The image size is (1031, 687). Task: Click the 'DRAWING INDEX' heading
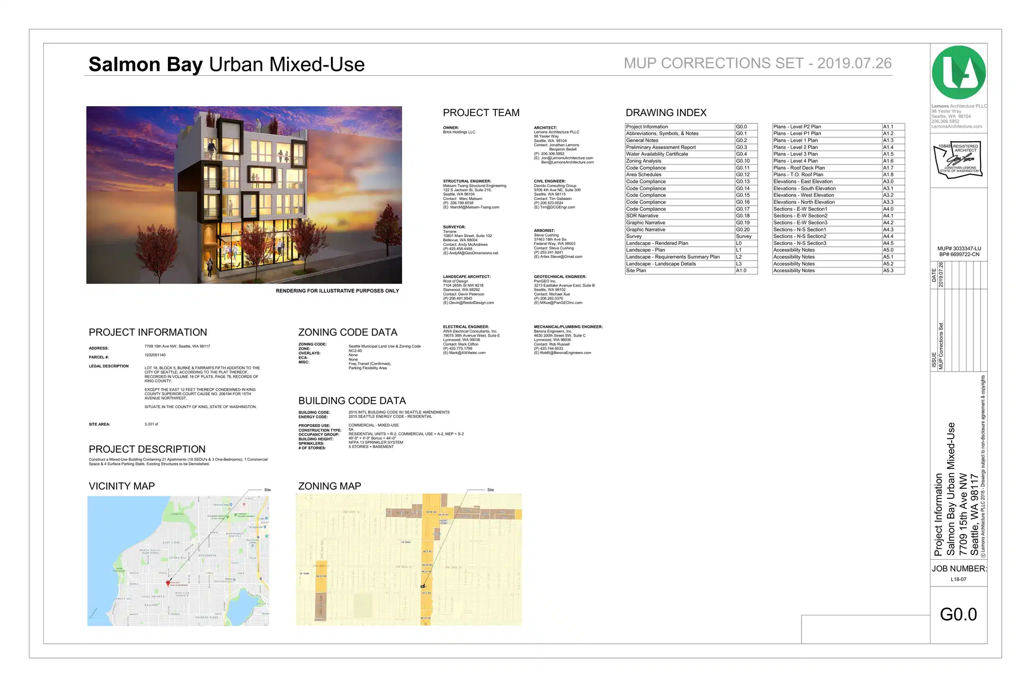tap(666, 113)
